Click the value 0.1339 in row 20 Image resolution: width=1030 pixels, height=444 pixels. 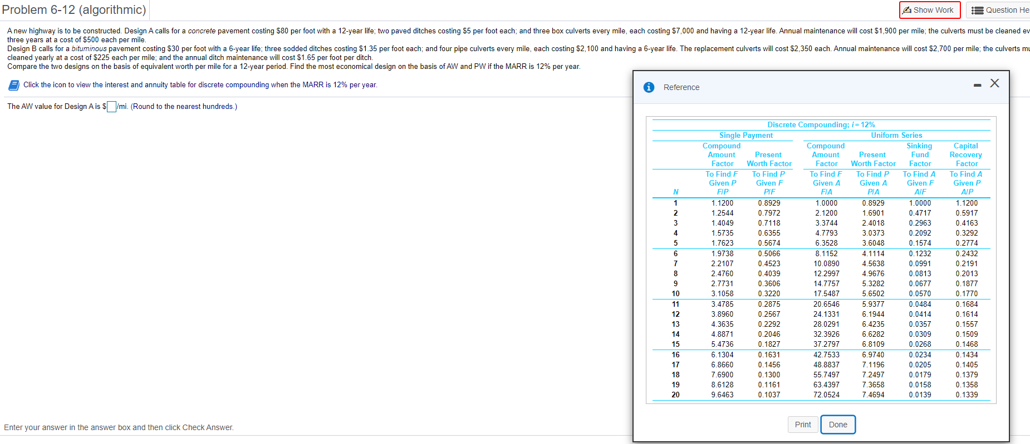pyautogui.click(x=967, y=395)
